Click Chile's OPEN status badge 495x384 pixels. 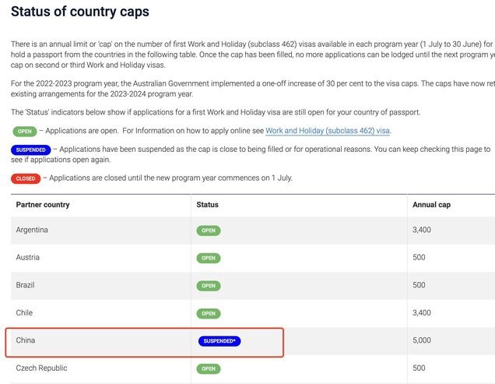209,314
